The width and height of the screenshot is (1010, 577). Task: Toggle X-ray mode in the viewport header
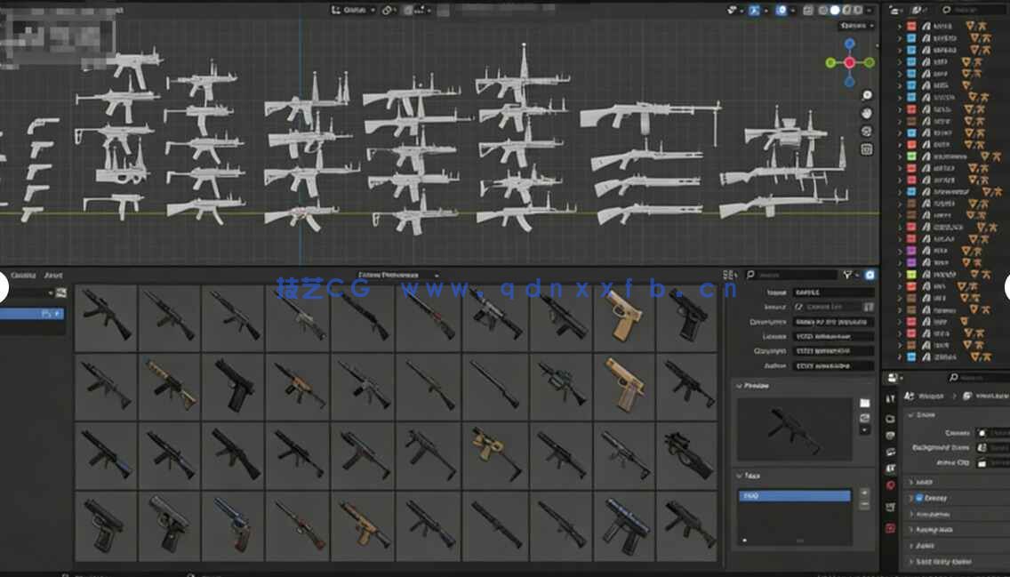806,7
